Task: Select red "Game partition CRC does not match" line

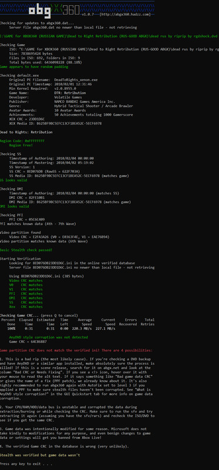Action: (76, 350)
